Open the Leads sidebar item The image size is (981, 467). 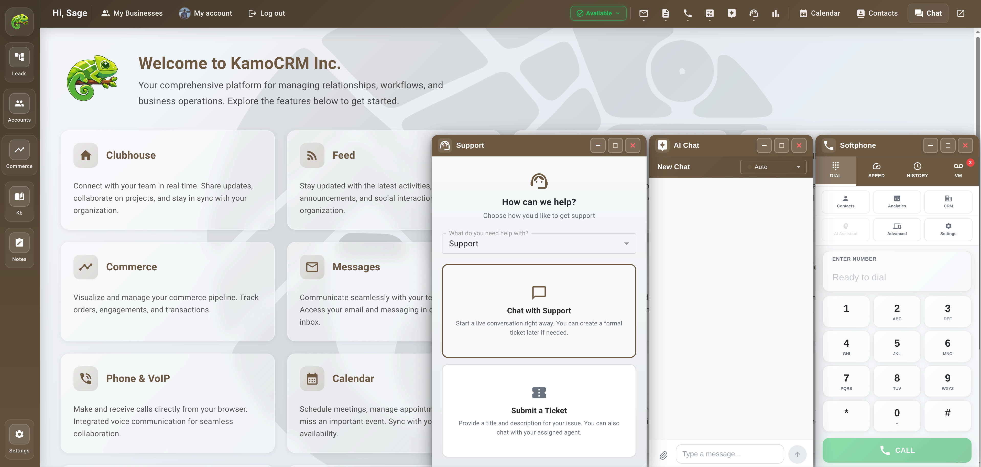[19, 62]
